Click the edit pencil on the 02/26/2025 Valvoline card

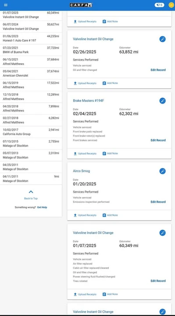[x=163, y=39]
